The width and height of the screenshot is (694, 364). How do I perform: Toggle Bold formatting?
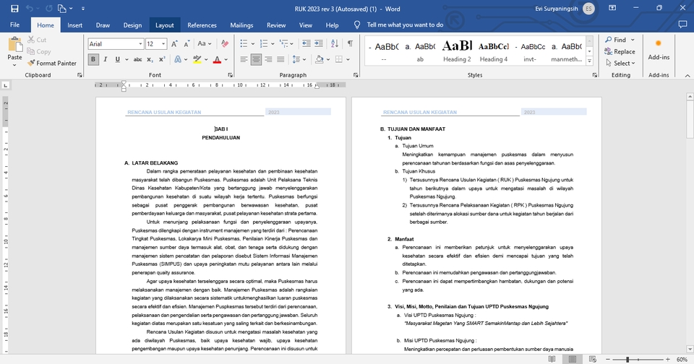[x=93, y=59]
